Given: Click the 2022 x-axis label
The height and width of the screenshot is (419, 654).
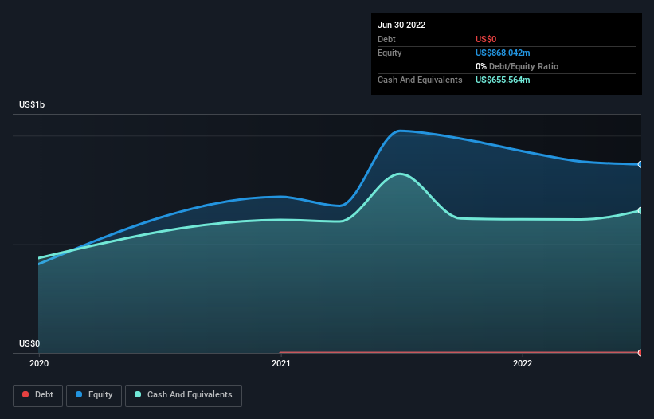Looking at the screenshot, I should pos(523,363).
